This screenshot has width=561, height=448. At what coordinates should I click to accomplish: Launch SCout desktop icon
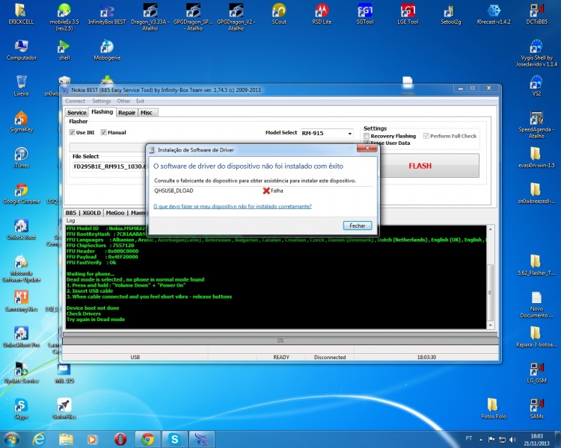(279, 13)
